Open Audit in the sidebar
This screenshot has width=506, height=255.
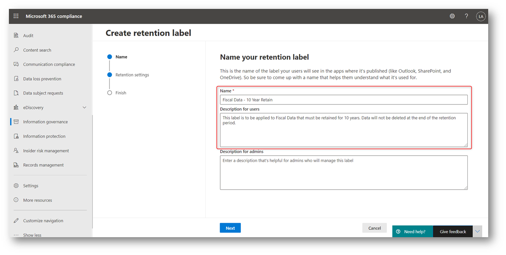(x=28, y=36)
